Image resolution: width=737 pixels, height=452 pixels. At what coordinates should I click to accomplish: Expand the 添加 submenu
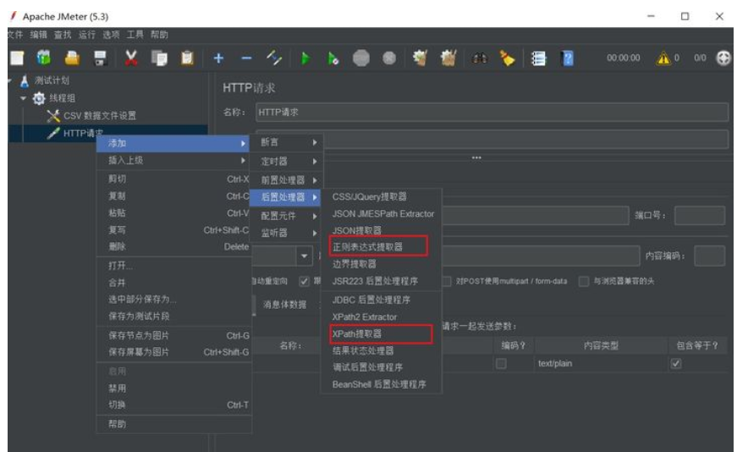174,143
